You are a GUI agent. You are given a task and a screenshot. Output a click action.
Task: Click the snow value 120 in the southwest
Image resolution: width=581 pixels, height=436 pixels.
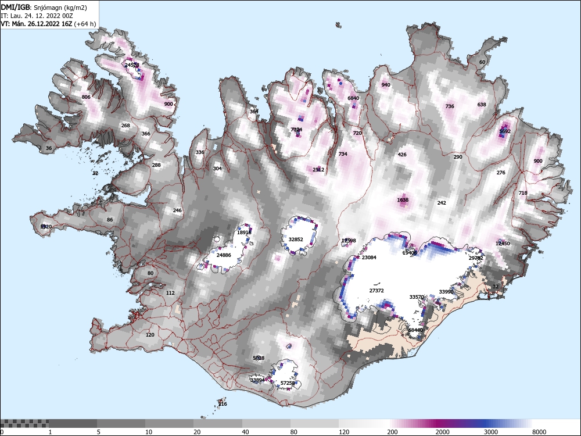click(150, 335)
